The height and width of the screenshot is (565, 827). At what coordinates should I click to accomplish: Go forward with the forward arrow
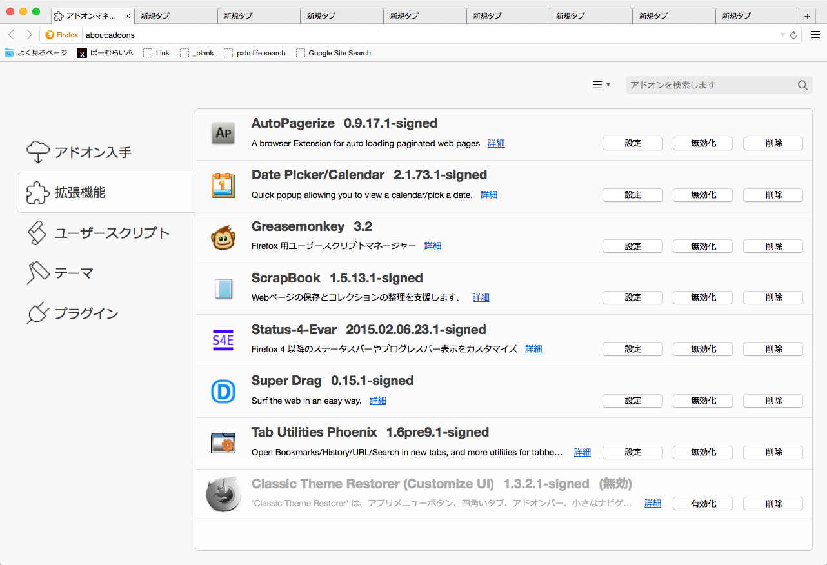[29, 35]
